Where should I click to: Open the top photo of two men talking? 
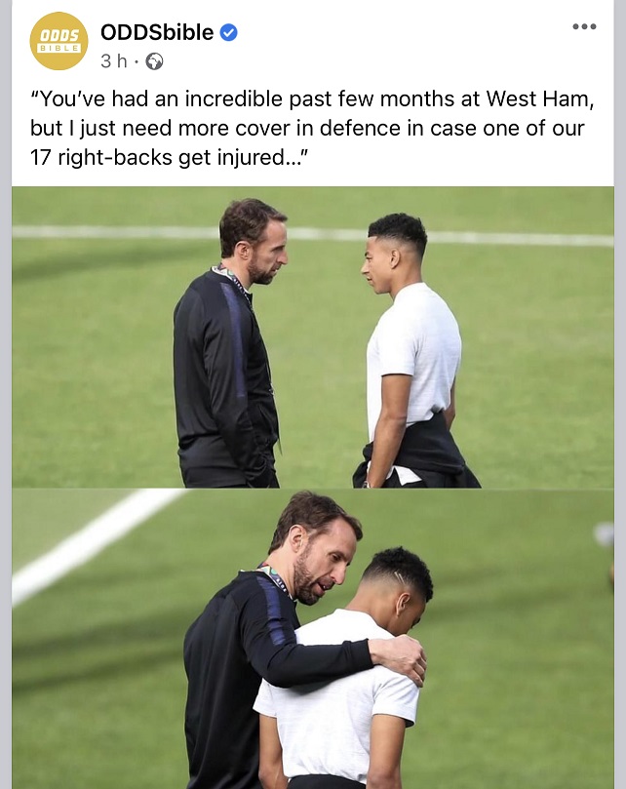312,337
